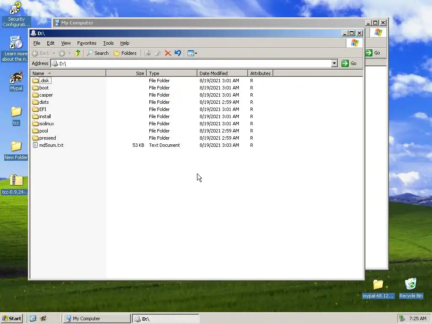
Task: Click the system tray network icon
Action: [x=402, y=319]
